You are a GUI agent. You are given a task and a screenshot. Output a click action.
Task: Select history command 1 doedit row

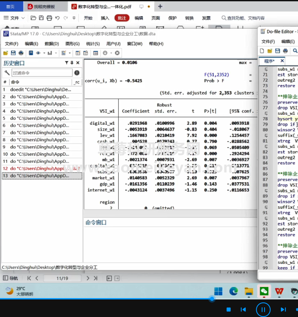click(x=42, y=89)
